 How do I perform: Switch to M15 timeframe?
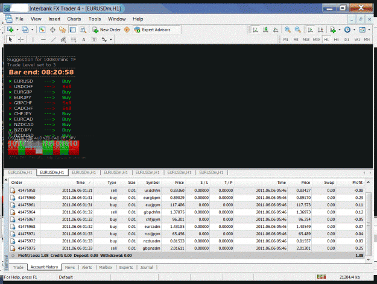click(x=306, y=40)
